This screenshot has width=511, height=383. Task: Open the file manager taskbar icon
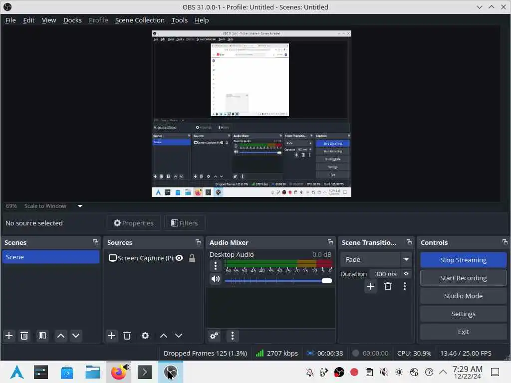coord(92,372)
